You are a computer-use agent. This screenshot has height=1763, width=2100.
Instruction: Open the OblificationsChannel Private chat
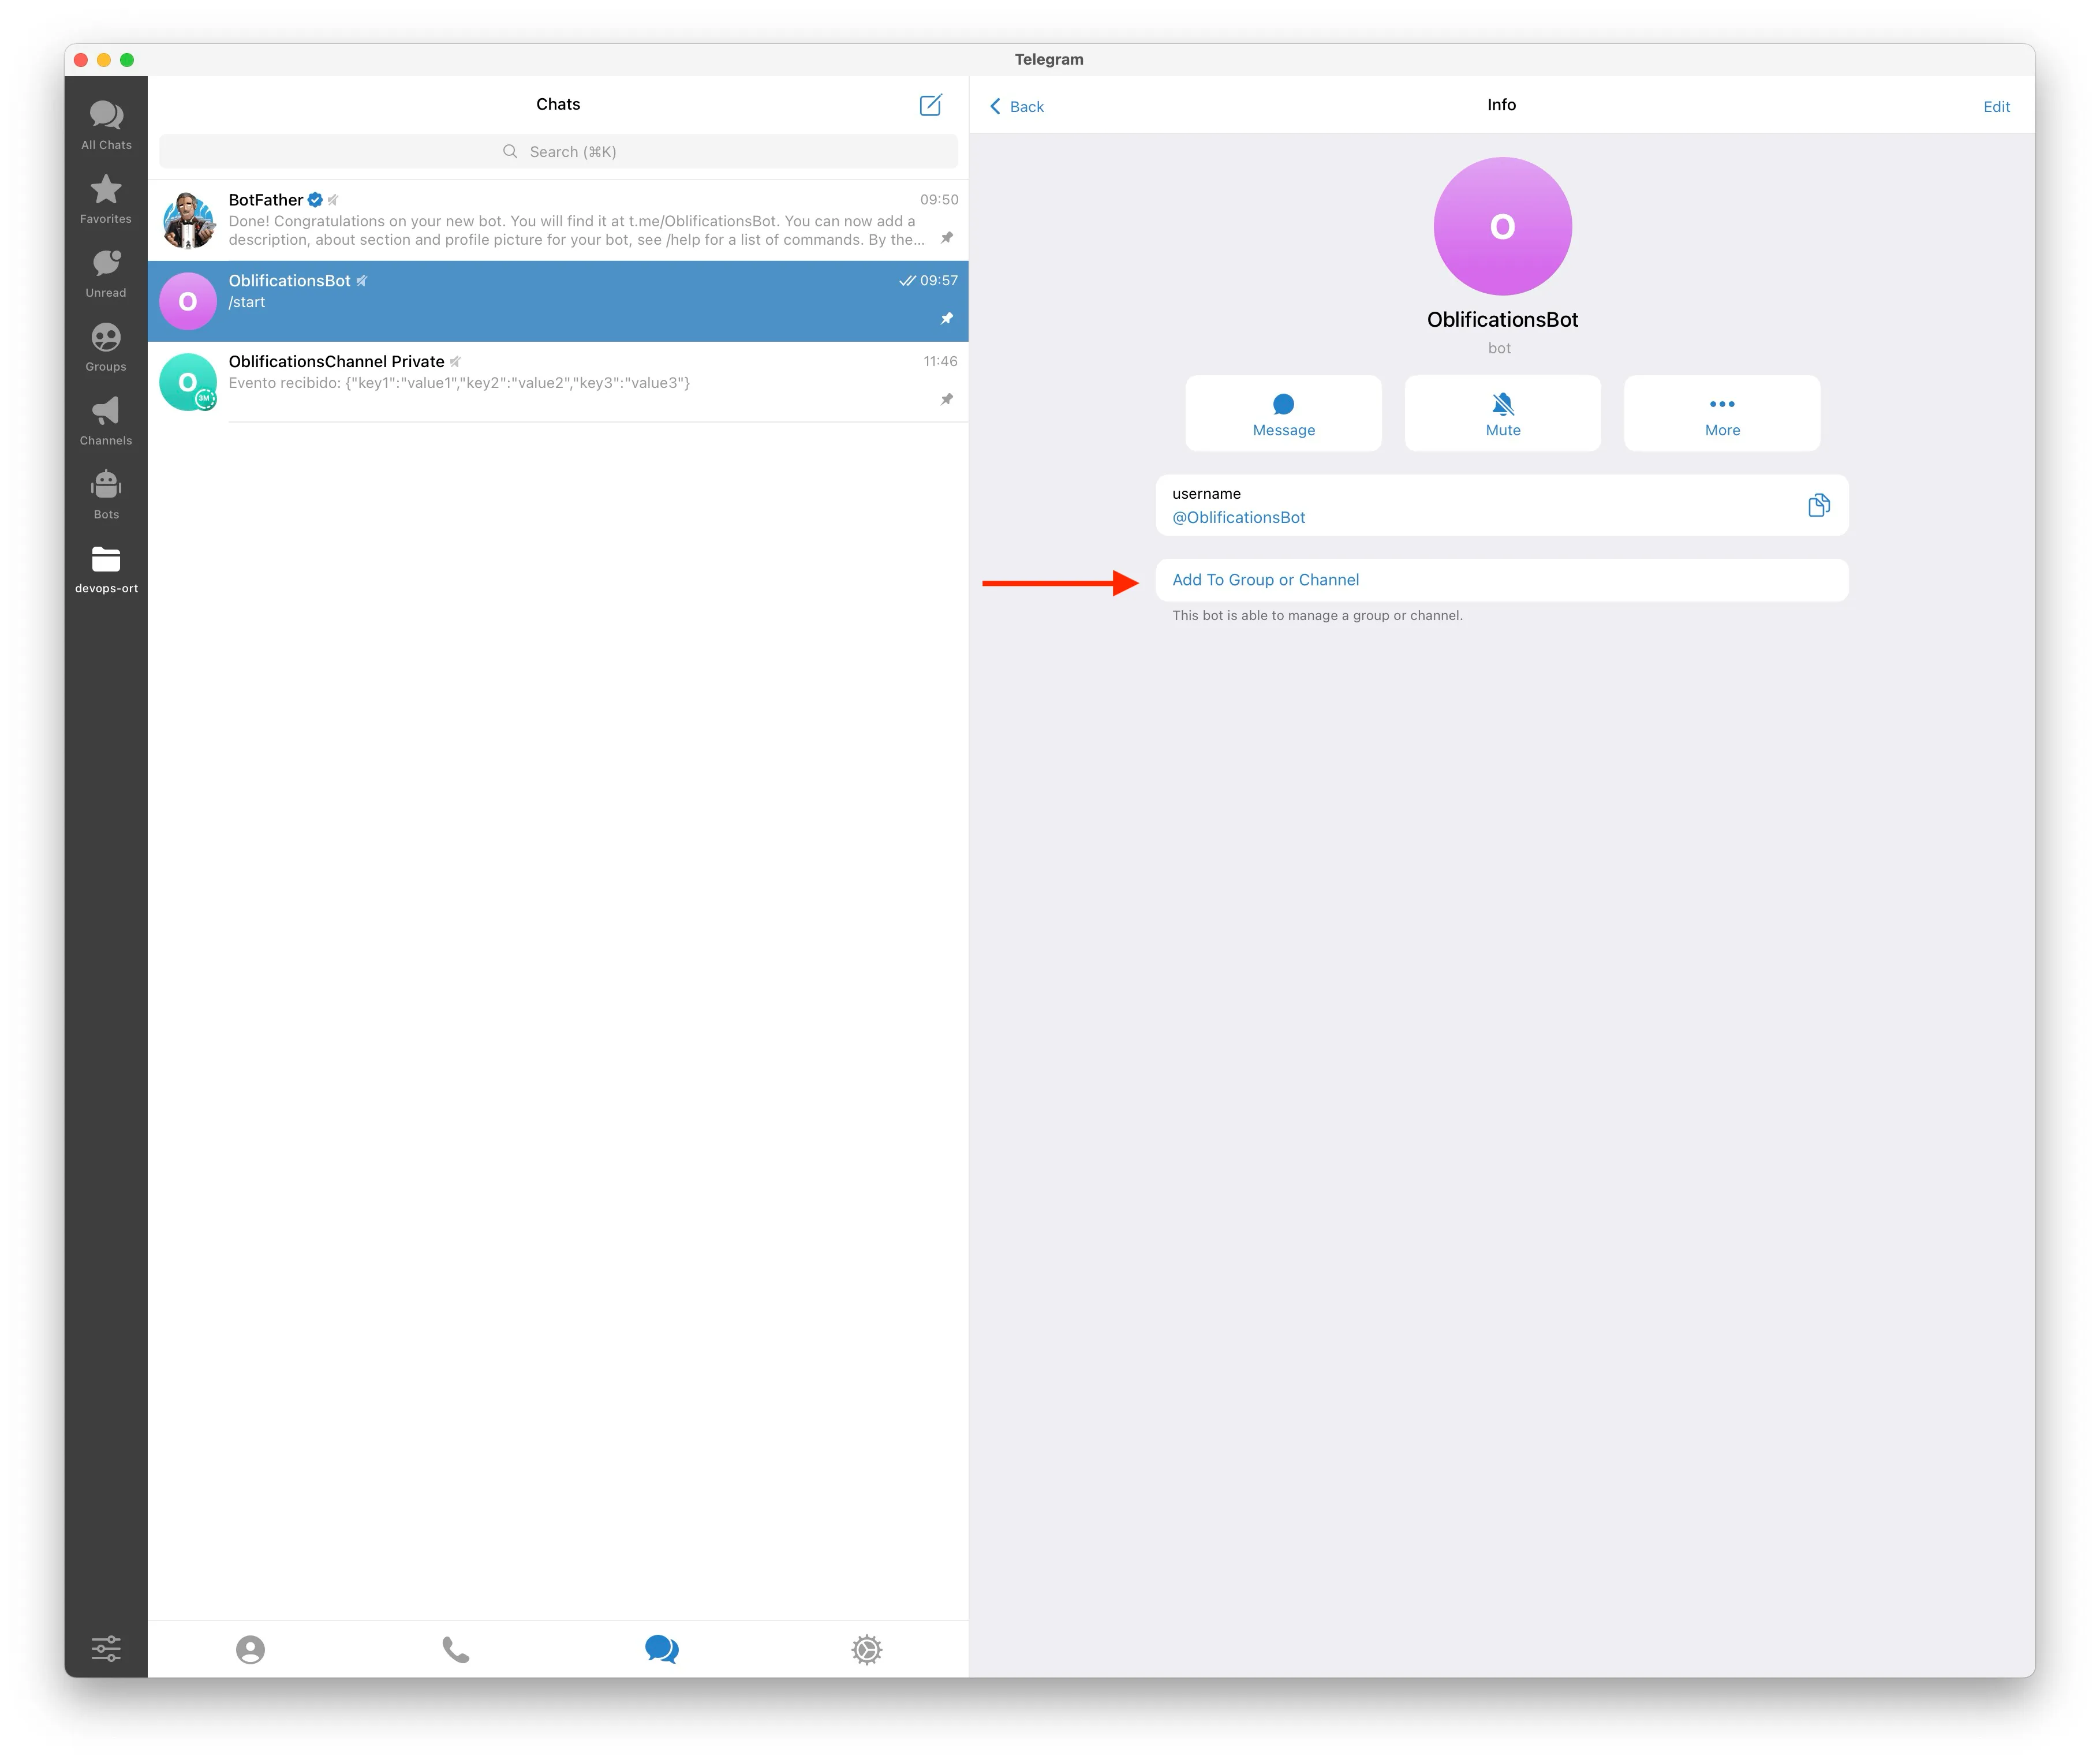pyautogui.click(x=558, y=382)
